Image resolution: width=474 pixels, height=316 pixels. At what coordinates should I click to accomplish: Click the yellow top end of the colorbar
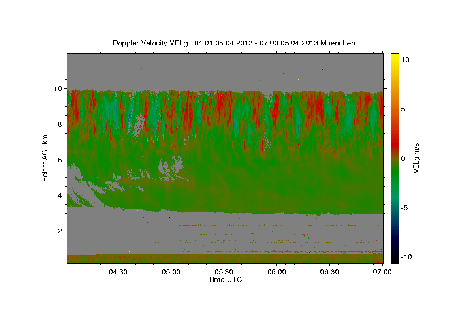coord(395,57)
